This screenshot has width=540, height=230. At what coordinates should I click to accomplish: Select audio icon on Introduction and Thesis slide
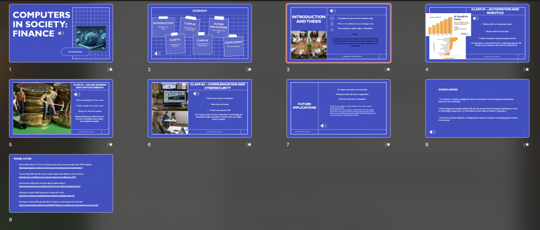pyautogui.click(x=332, y=11)
